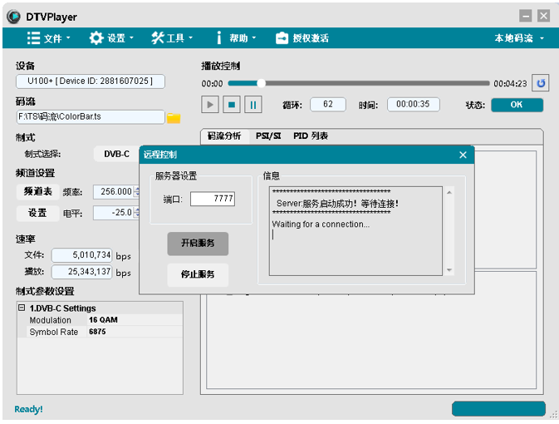Image resolution: width=559 pixels, height=424 pixels.
Task: Open the 工具 (Tools) menu
Action: (x=172, y=38)
